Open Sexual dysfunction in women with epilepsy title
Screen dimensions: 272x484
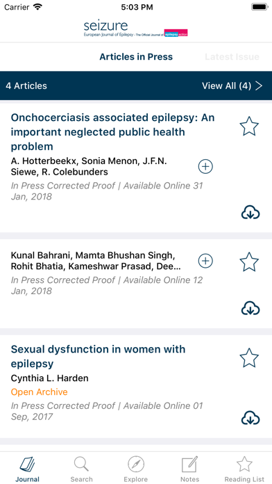pos(99,357)
